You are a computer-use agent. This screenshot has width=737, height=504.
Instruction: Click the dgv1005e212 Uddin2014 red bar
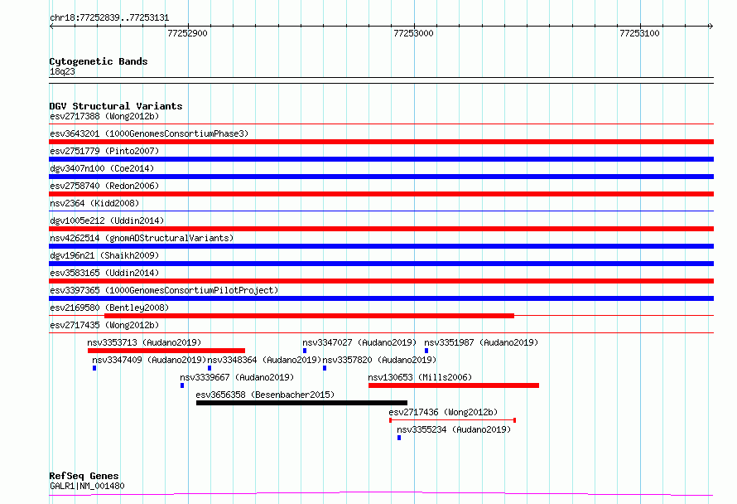coord(381,229)
